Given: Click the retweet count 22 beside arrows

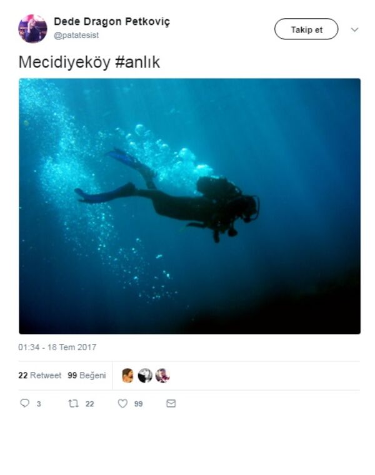Looking at the screenshot, I should tap(89, 404).
